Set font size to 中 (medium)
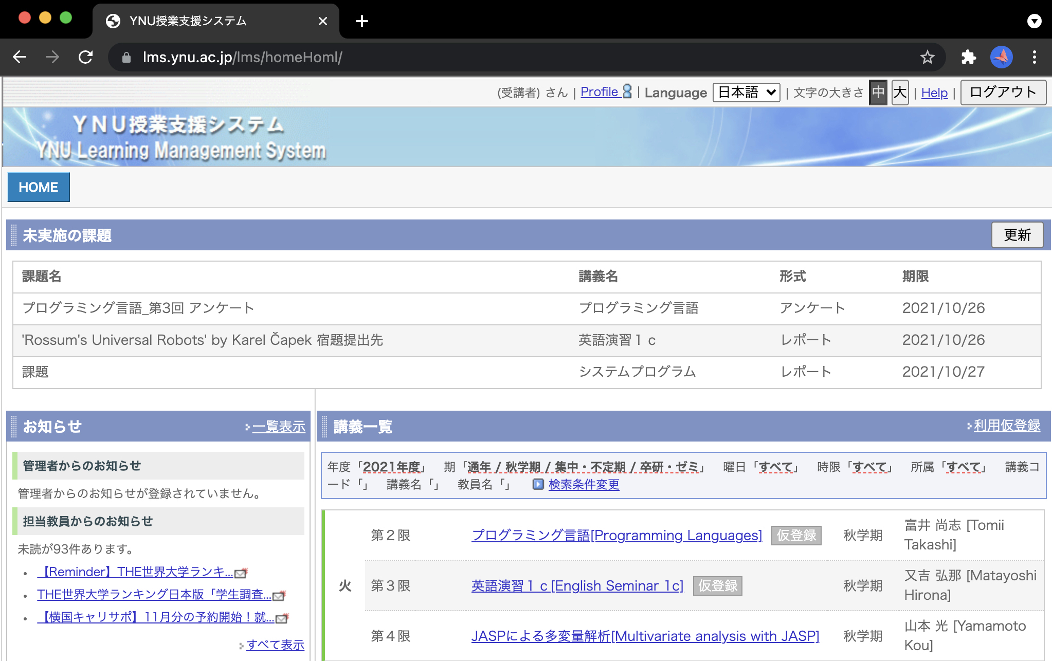 (878, 93)
